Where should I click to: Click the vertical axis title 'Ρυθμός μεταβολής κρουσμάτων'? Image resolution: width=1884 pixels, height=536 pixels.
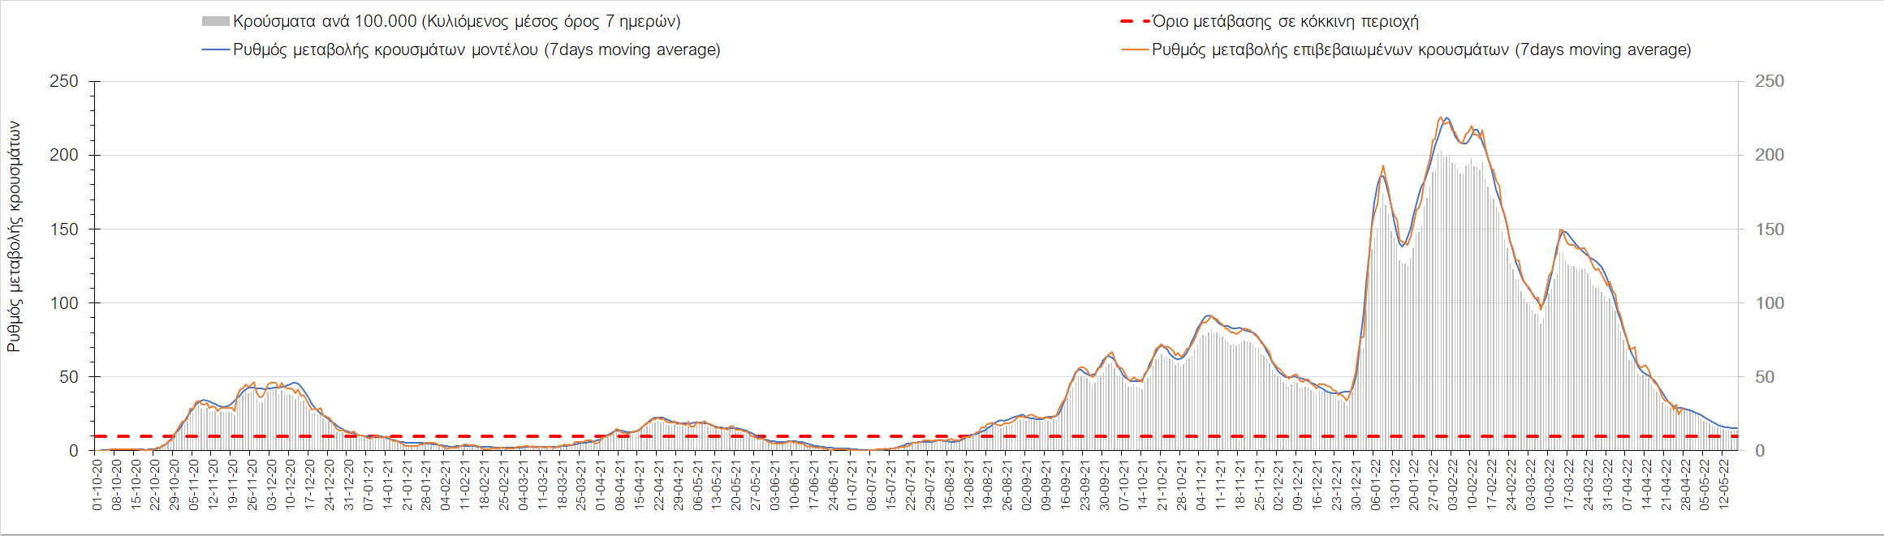(14, 237)
